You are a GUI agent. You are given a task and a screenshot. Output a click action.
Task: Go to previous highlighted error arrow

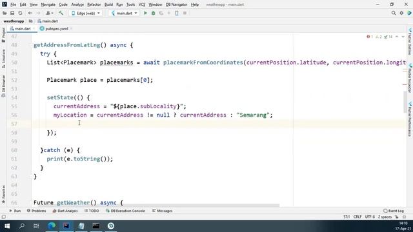pos(397,37)
